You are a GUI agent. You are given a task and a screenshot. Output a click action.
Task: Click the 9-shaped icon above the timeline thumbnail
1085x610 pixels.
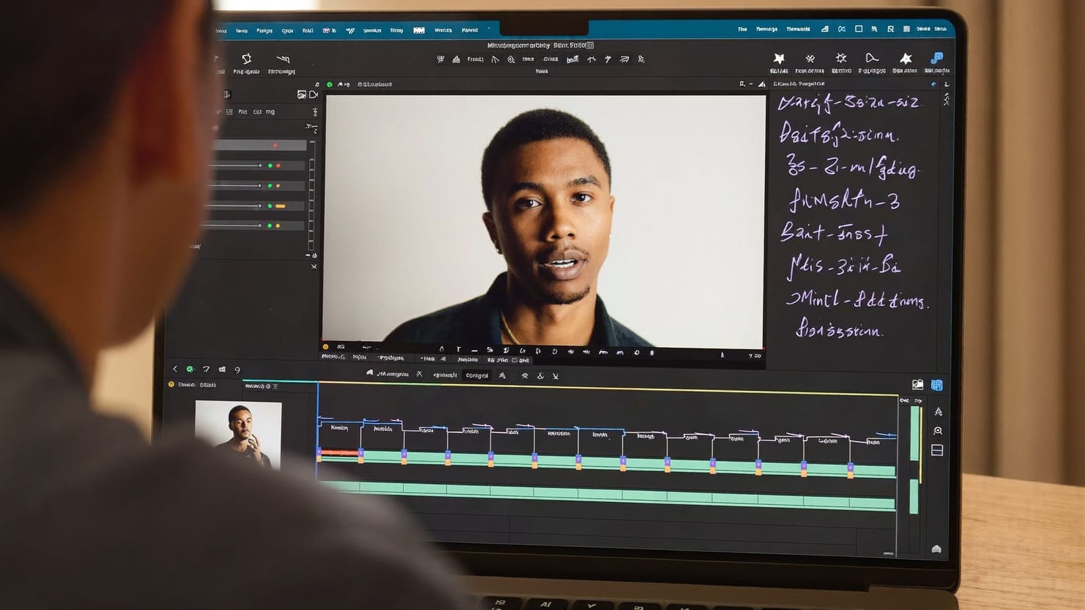(x=237, y=369)
